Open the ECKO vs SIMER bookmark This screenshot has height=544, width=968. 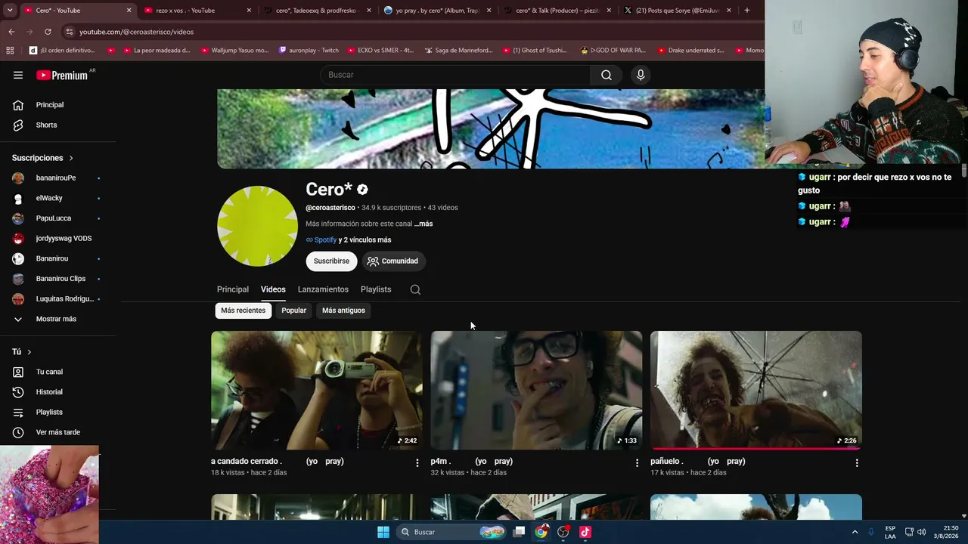pos(381,51)
